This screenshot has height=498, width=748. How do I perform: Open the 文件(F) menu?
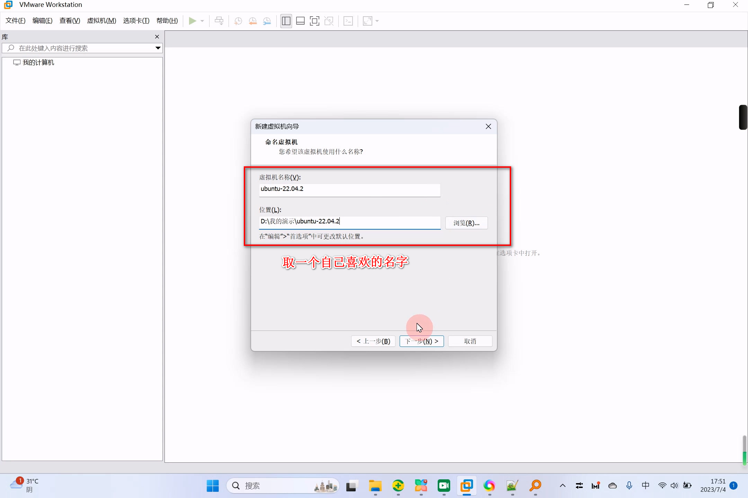[16, 21]
